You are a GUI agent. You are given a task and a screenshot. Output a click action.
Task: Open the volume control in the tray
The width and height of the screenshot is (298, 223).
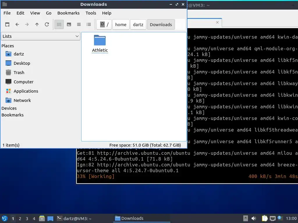pyautogui.click(x=254, y=218)
